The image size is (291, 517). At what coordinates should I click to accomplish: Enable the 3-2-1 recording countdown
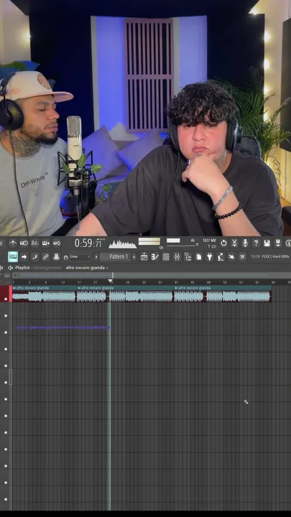34,243
